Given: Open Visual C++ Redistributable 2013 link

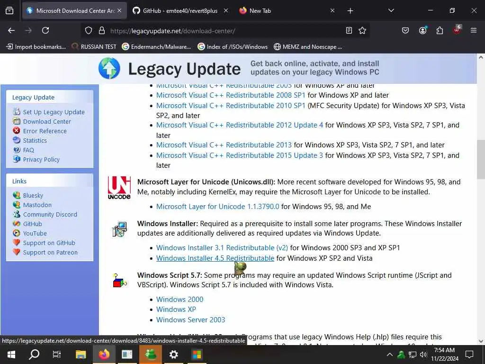Looking at the screenshot, I should [x=224, y=145].
